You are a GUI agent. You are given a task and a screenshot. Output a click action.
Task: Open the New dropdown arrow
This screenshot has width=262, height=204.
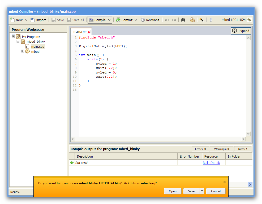click(x=26, y=20)
